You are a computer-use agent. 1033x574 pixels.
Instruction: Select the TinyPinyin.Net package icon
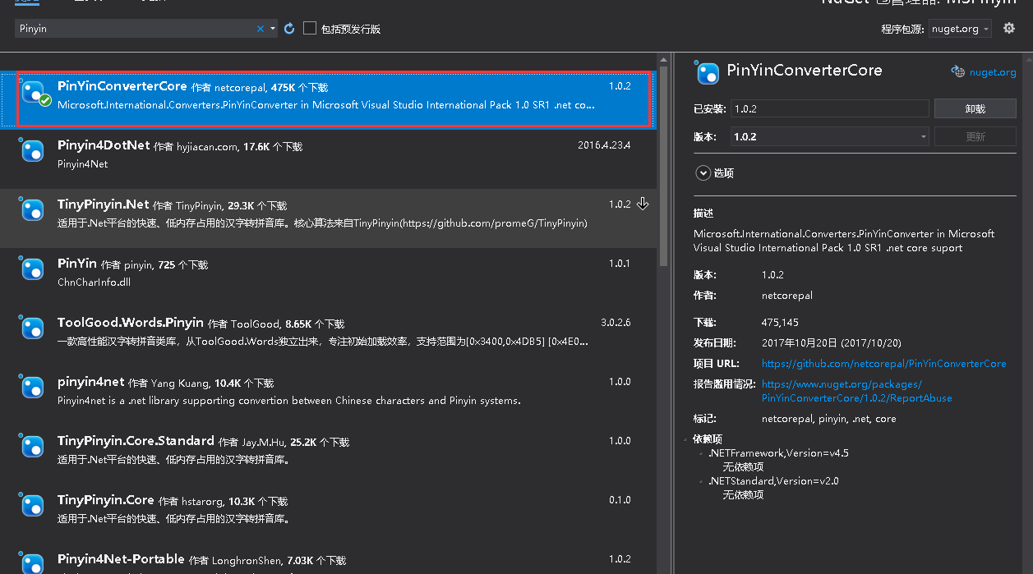point(32,210)
